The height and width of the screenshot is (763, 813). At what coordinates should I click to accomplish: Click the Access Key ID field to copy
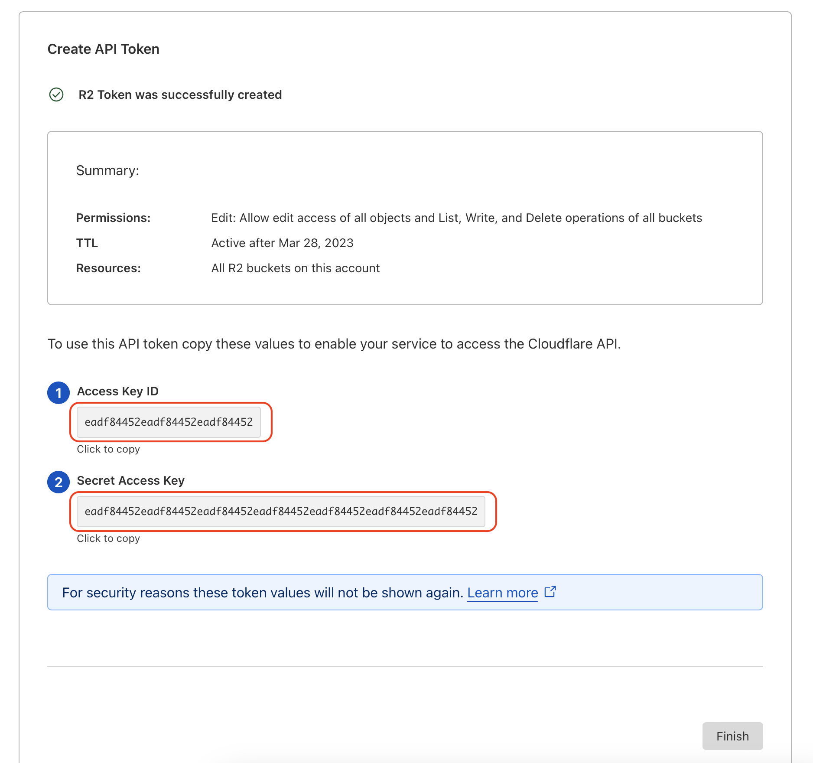pyautogui.click(x=170, y=422)
